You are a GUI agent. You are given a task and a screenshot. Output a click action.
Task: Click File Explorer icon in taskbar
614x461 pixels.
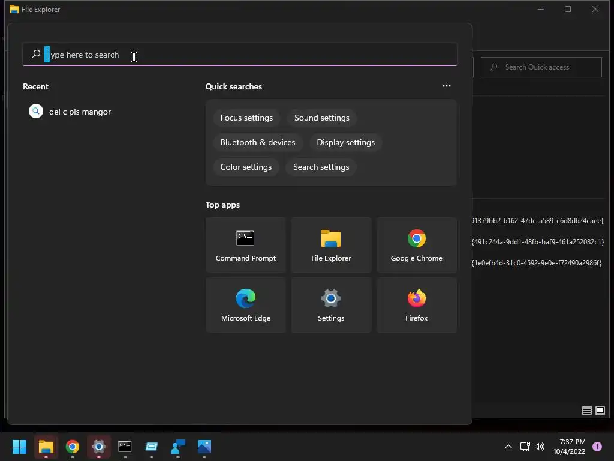pos(46,447)
